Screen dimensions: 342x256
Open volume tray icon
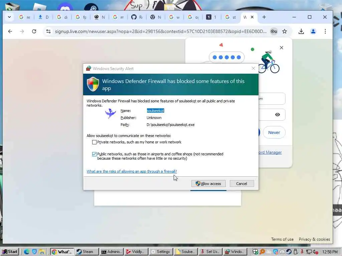pyautogui.click(x=315, y=252)
